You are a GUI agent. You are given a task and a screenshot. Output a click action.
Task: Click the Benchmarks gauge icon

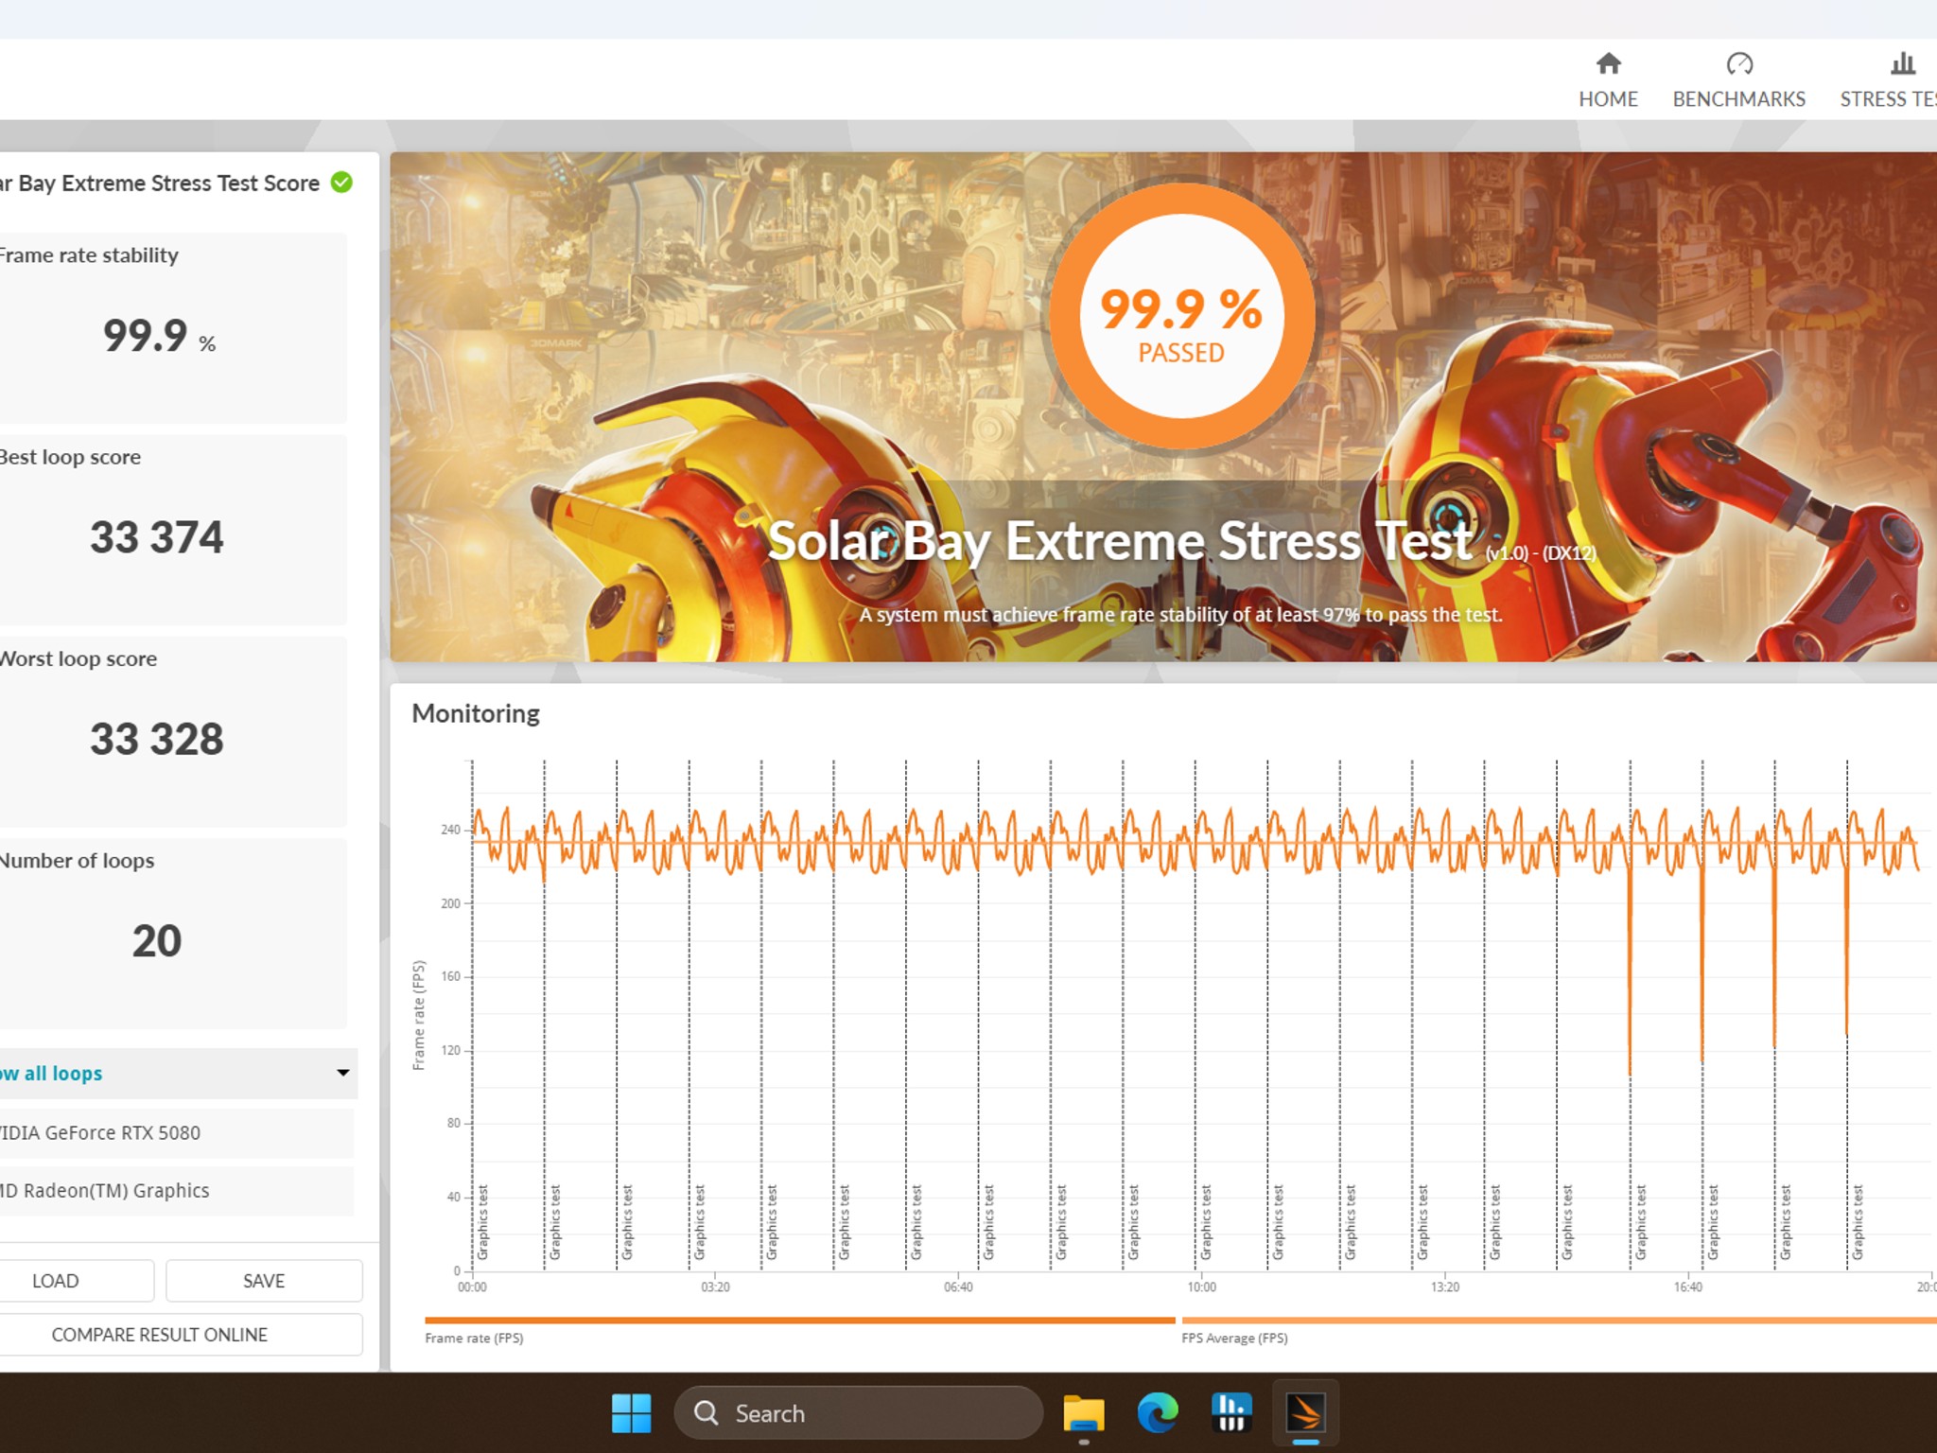pos(1739,63)
